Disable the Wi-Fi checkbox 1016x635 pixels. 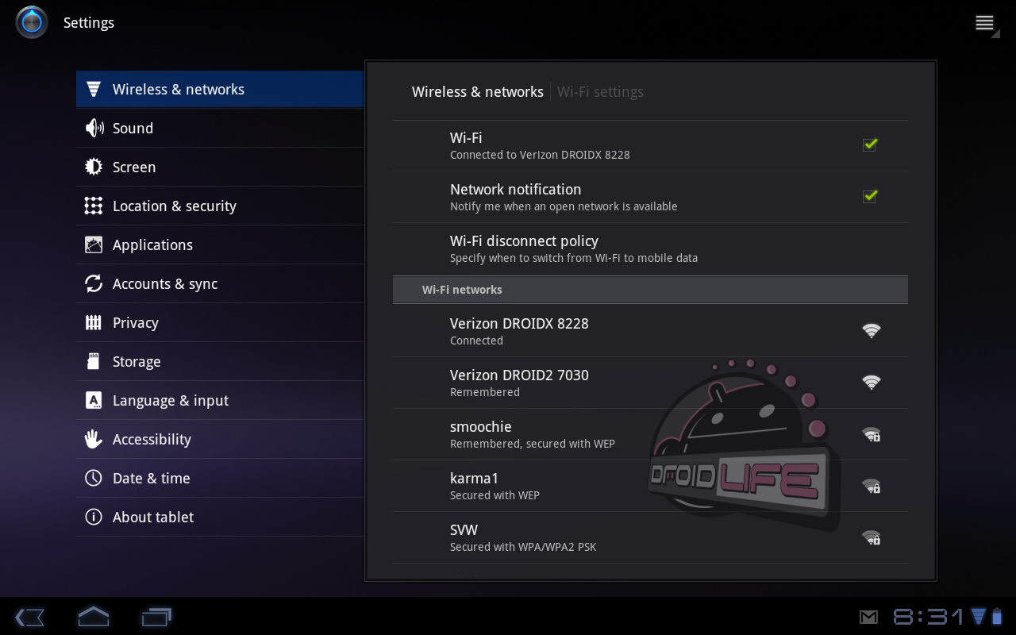870,144
